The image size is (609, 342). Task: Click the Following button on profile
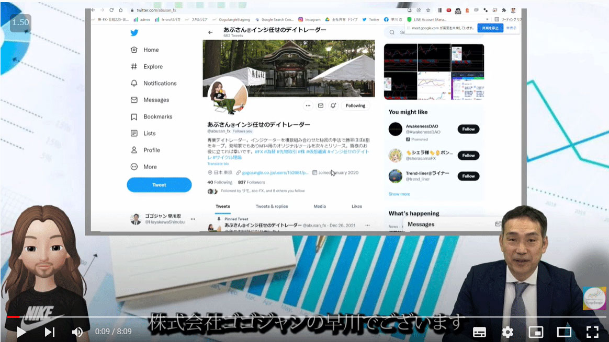tap(355, 105)
